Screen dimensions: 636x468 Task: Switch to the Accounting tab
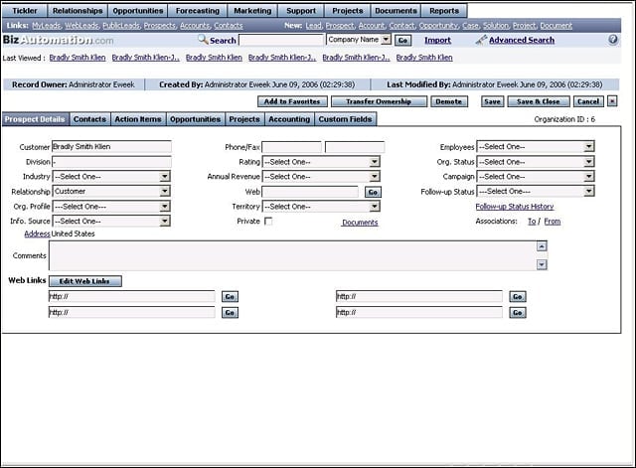pyautogui.click(x=289, y=119)
